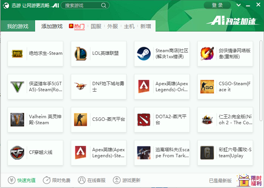Click 绝地求生-Steam title text
This screenshot has height=188, width=264.
[46, 53]
